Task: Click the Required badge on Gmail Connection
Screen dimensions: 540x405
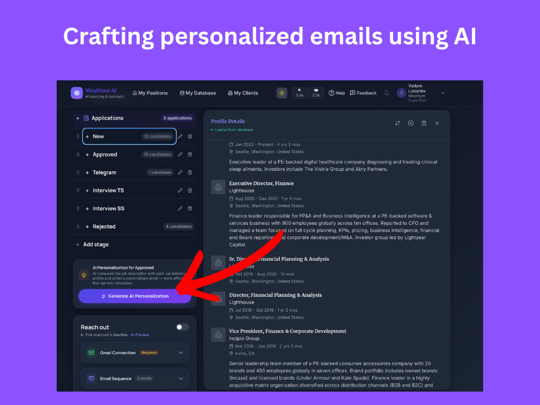Action: point(149,353)
